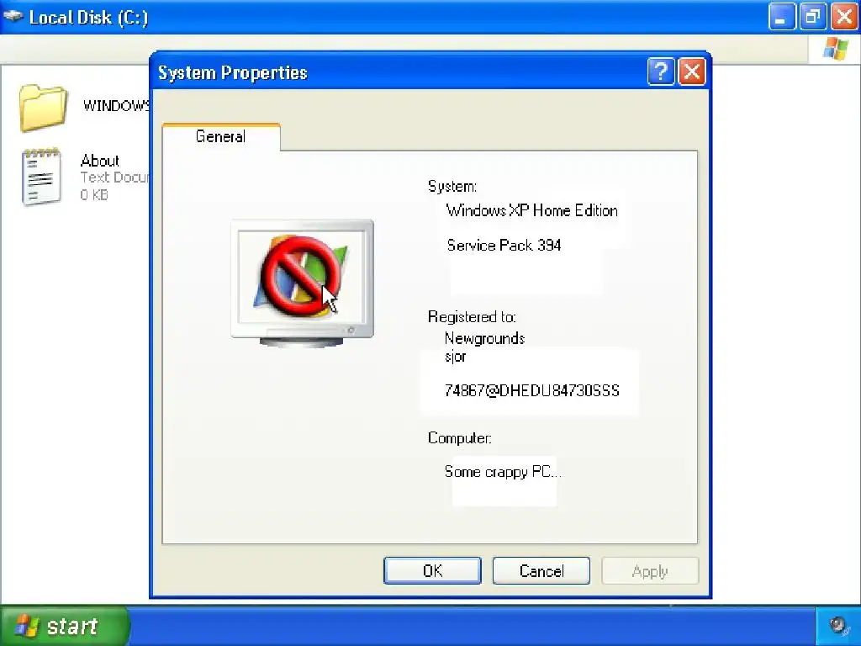Click Cancel in System Properties
Image resolution: width=861 pixels, height=646 pixels.
(x=541, y=571)
